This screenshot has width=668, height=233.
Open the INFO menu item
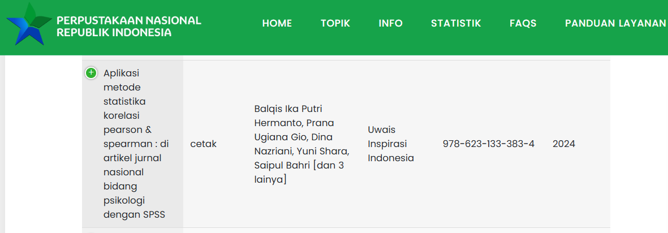[x=391, y=23]
